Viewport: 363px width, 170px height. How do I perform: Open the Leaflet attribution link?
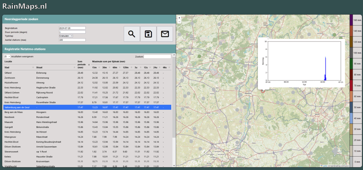[324, 166]
